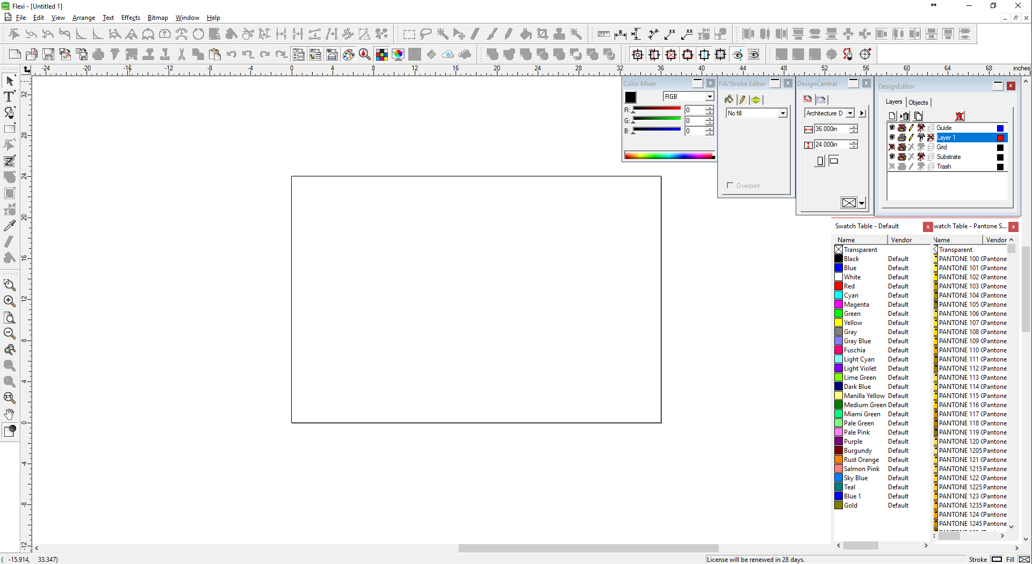Click the pen path edit icon

848,54
